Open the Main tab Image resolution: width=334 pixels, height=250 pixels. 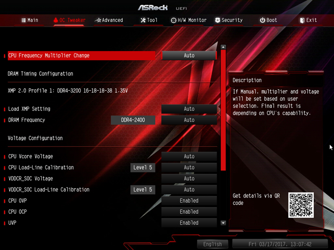pyautogui.click(x=30, y=20)
